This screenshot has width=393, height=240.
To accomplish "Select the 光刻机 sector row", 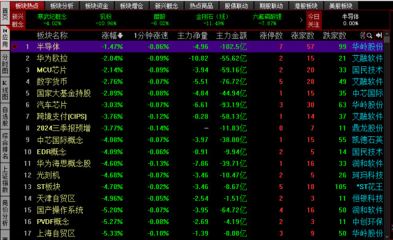I will click(196, 175).
